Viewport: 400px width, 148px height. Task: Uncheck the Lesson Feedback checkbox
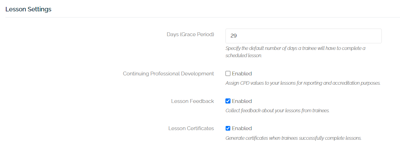228,101
